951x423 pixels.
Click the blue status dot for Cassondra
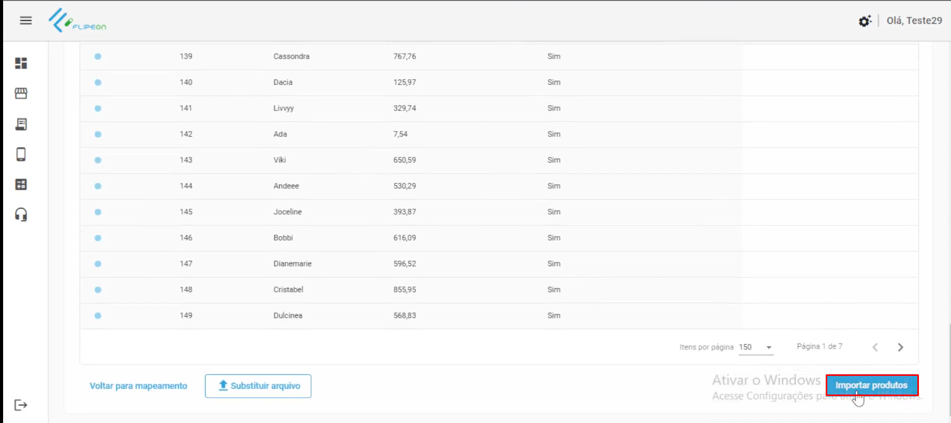(98, 56)
